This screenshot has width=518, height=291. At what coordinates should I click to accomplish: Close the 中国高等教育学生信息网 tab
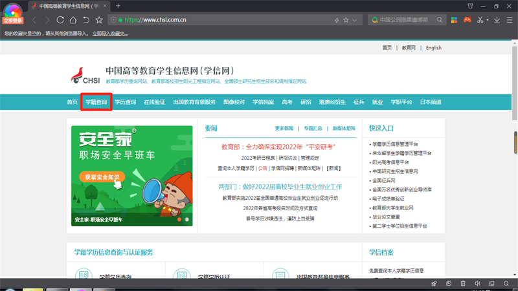pyautogui.click(x=105, y=6)
